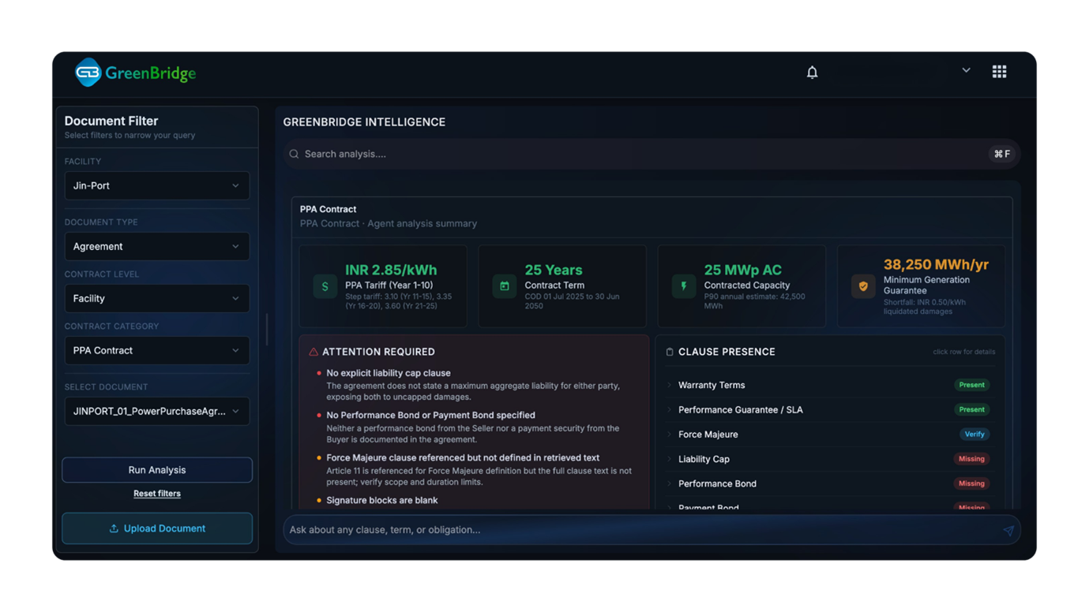
Task: Expand the Liability Cap row
Action: (830, 458)
